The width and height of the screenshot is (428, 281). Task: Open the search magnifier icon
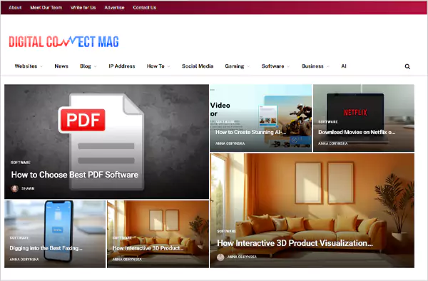[407, 66]
